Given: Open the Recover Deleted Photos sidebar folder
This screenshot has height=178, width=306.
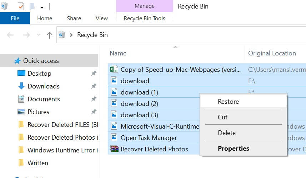Looking at the screenshot, I should [63, 137].
